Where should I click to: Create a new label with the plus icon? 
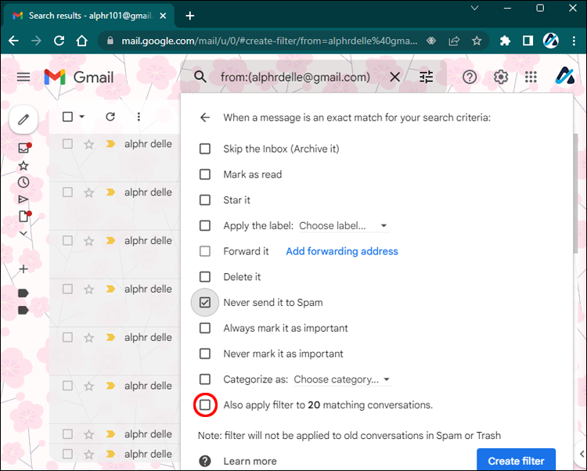pos(23,269)
